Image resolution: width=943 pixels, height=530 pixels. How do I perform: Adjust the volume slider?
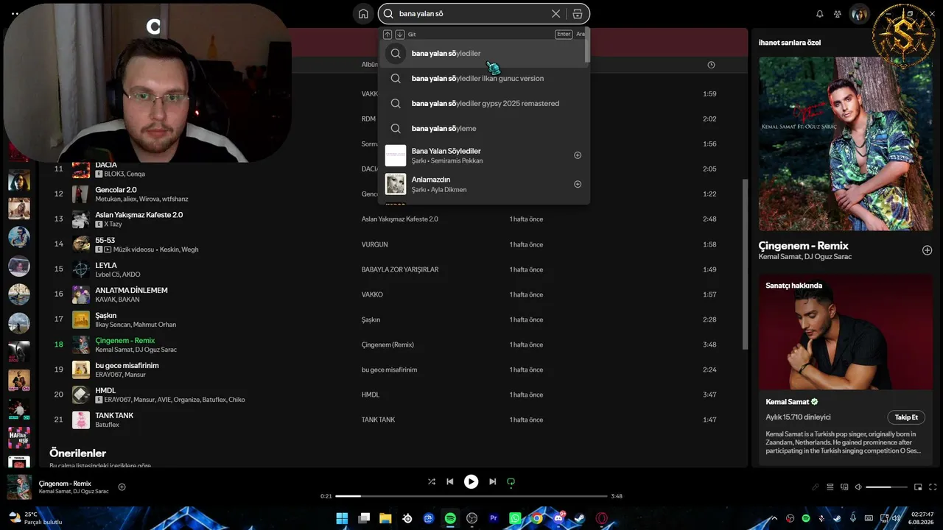pyautogui.click(x=887, y=487)
